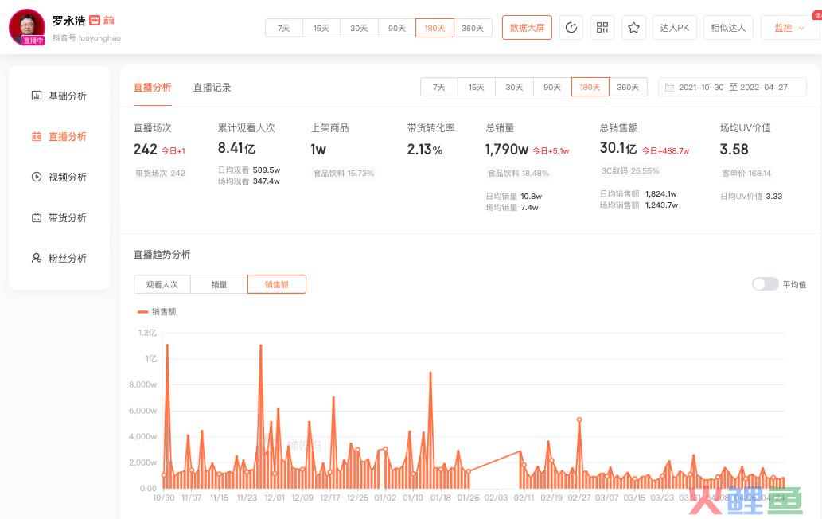The height and width of the screenshot is (519, 822).
Task: Click the 直播中 live badge
Action: (33, 41)
